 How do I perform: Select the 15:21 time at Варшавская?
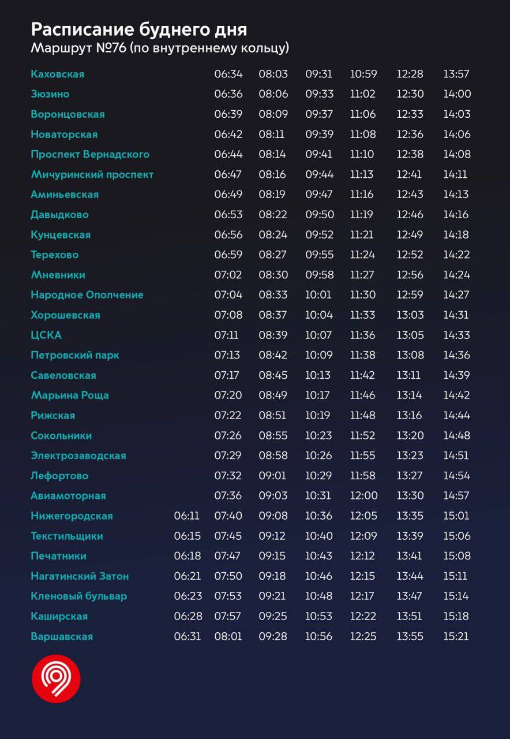coord(456,636)
